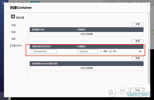The width and height of the screenshot is (154, 100).
Task: Edit the /acme.sh mount path field
Action: [87, 51]
